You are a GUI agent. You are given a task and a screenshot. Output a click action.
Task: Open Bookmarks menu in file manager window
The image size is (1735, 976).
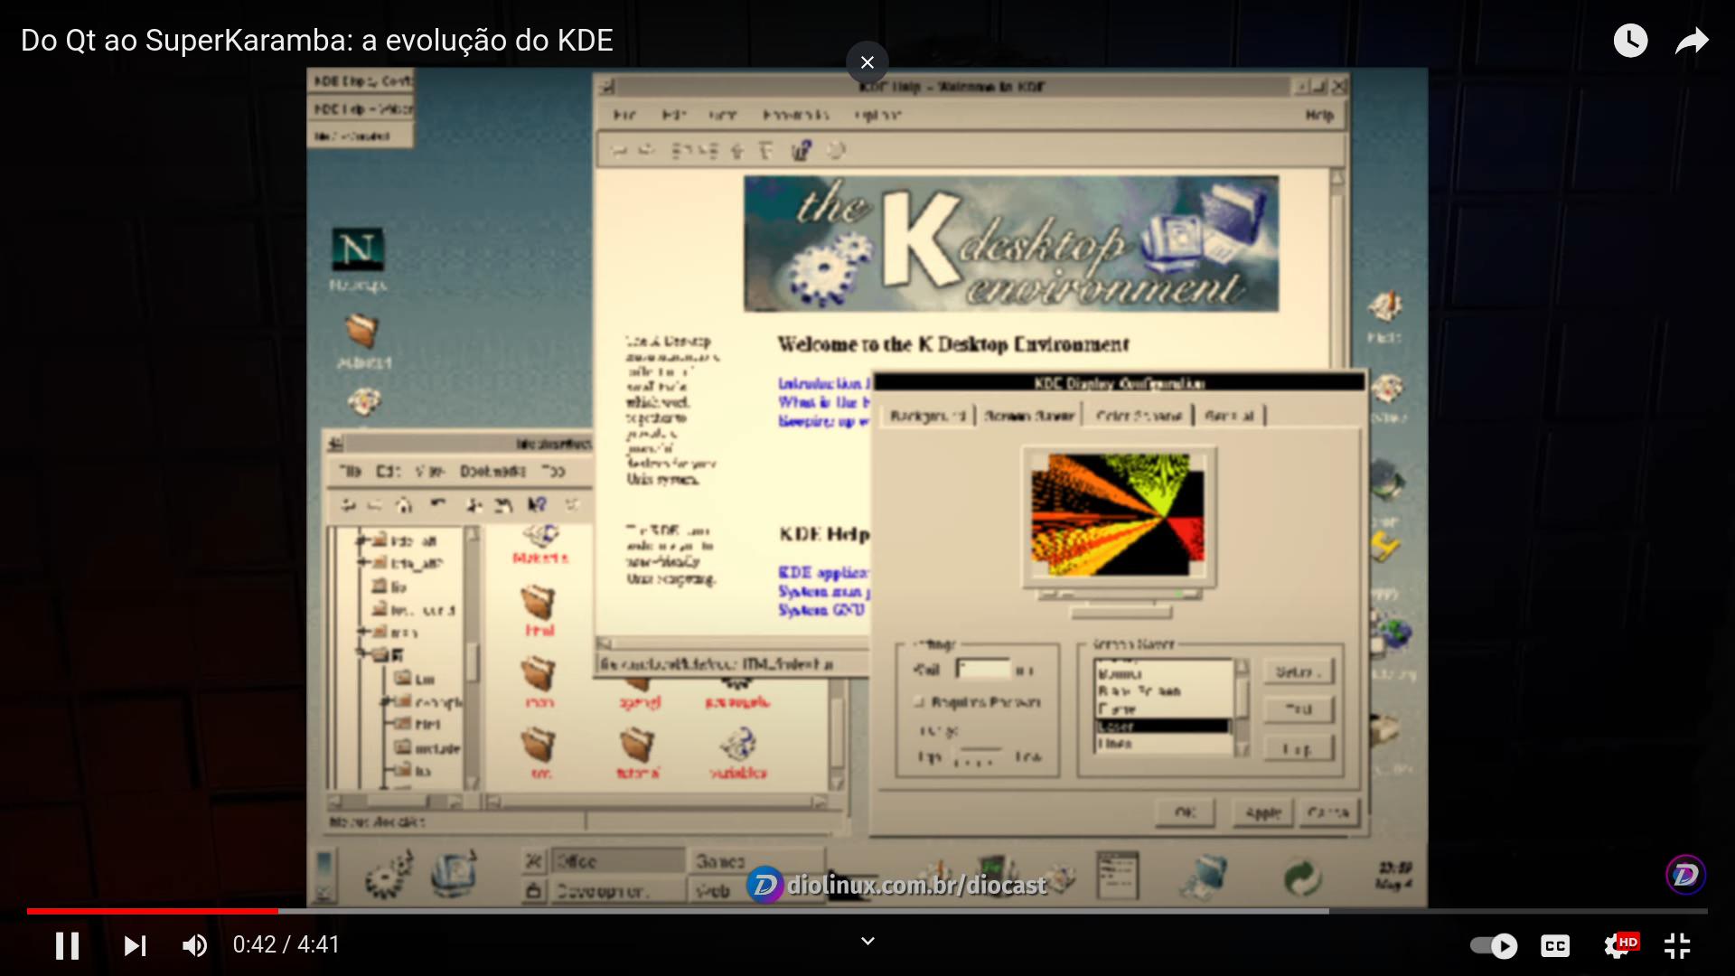492,471
